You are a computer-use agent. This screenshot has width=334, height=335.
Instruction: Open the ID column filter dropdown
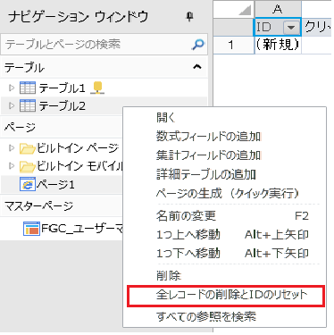pyautogui.click(x=291, y=28)
